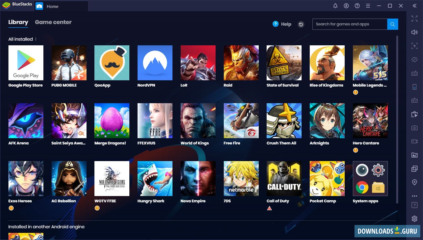Launch Arknights
The height and width of the screenshot is (240, 423).
(x=327, y=121)
